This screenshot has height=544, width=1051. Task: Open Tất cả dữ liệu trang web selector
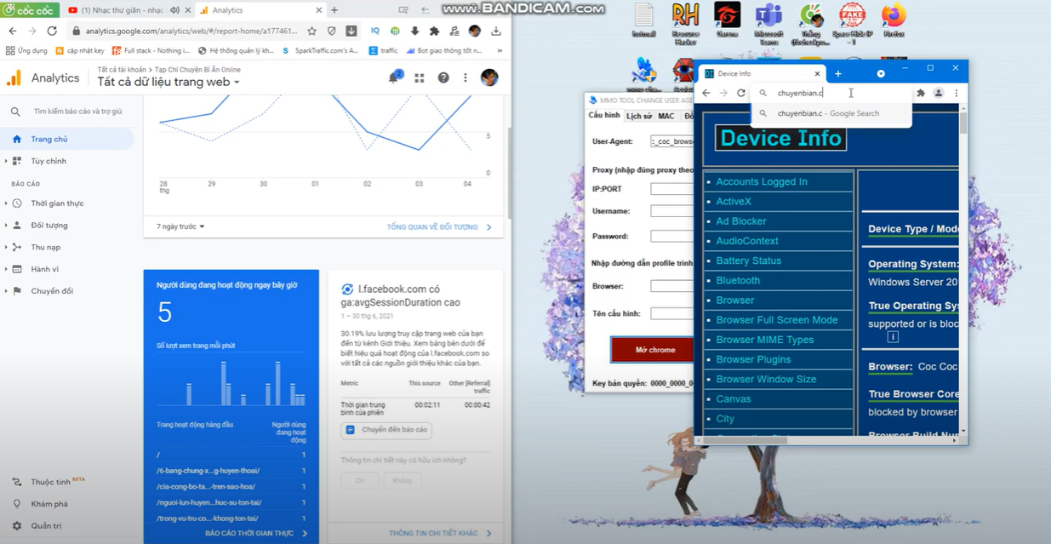pyautogui.click(x=169, y=83)
